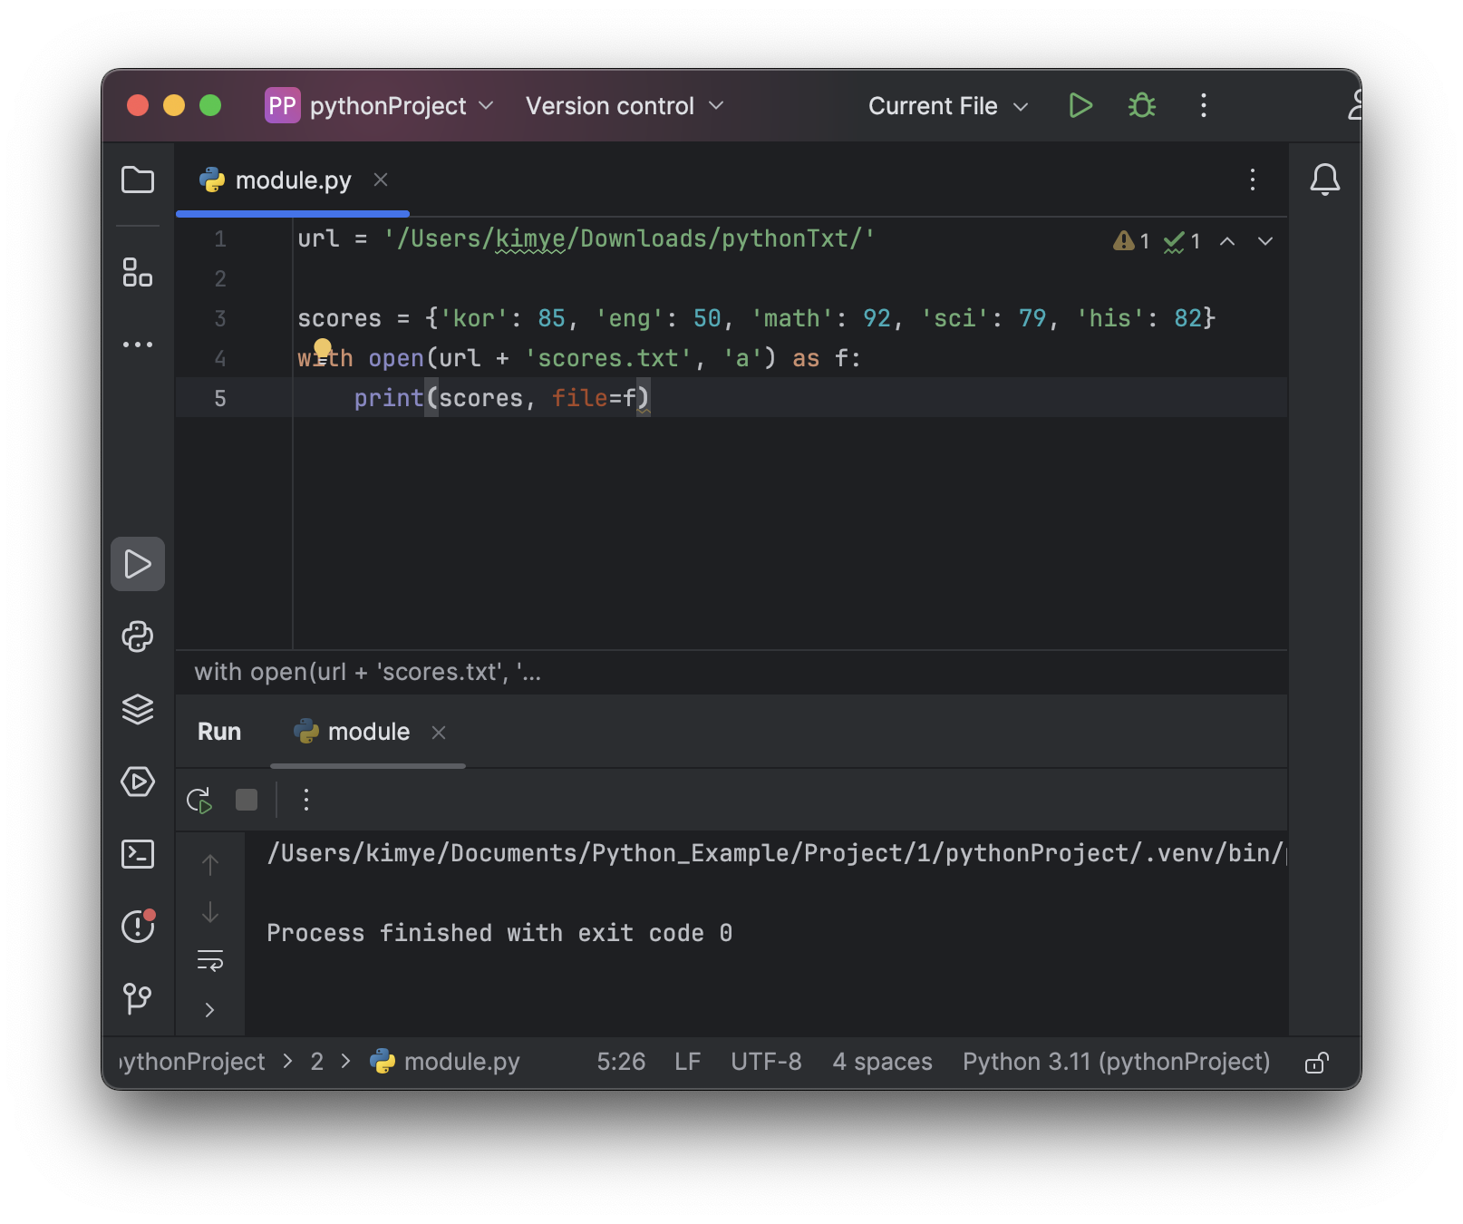1463x1224 pixels.
Task: Open the notifications bell panel
Action: [x=1325, y=180]
